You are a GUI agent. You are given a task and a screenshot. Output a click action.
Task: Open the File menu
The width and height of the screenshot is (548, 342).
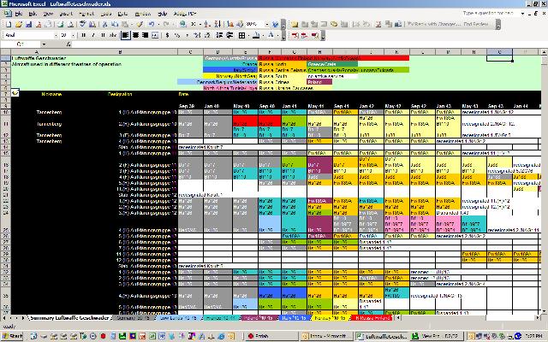(19, 14)
